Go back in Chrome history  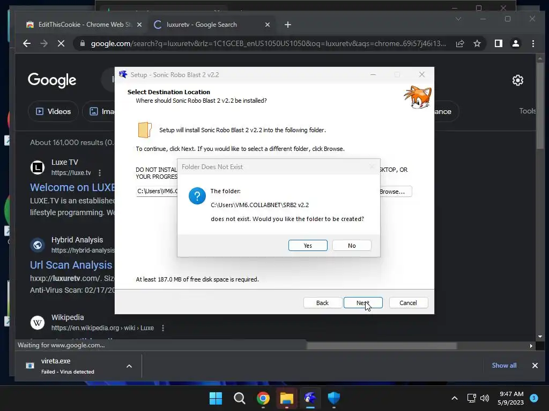27,43
